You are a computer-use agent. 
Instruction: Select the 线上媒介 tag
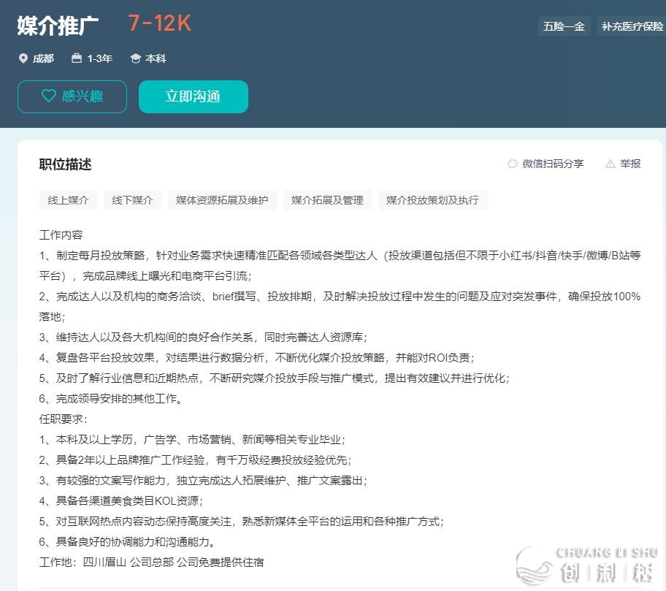(x=68, y=200)
